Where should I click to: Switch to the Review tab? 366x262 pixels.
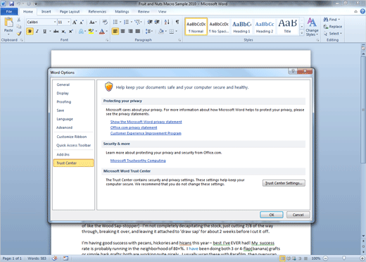pos(144,11)
